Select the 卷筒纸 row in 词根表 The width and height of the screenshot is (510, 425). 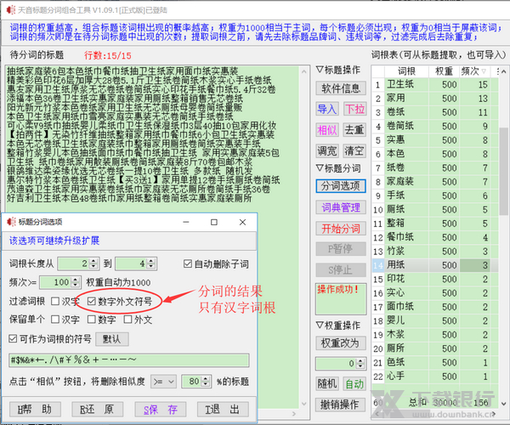coord(435,126)
